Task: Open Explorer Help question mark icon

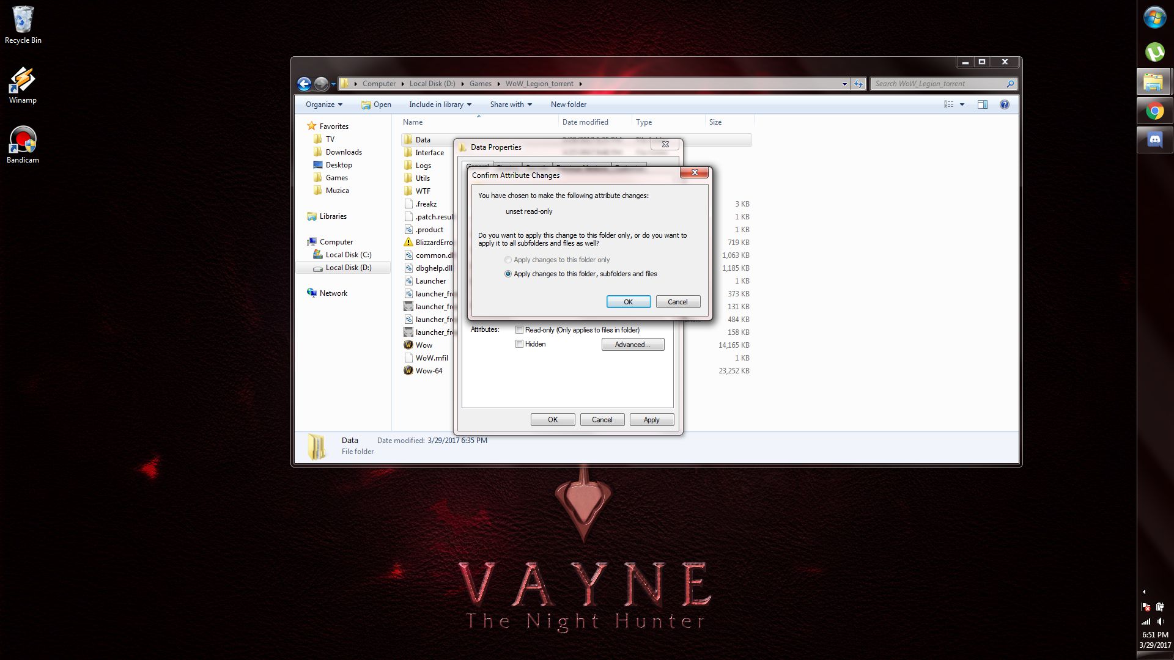Action: tap(1005, 105)
